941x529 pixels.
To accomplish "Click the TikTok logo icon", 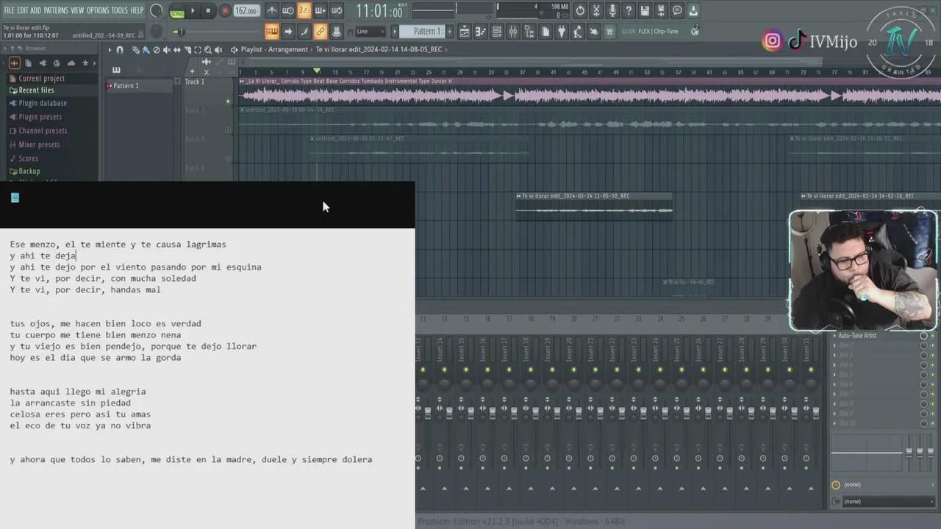I will click(x=797, y=41).
